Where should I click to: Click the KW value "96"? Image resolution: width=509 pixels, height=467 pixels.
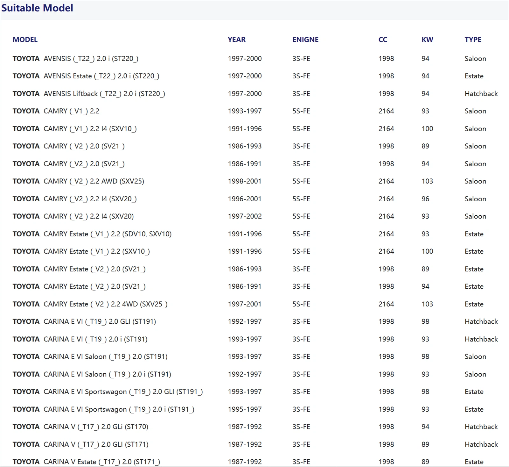(425, 199)
